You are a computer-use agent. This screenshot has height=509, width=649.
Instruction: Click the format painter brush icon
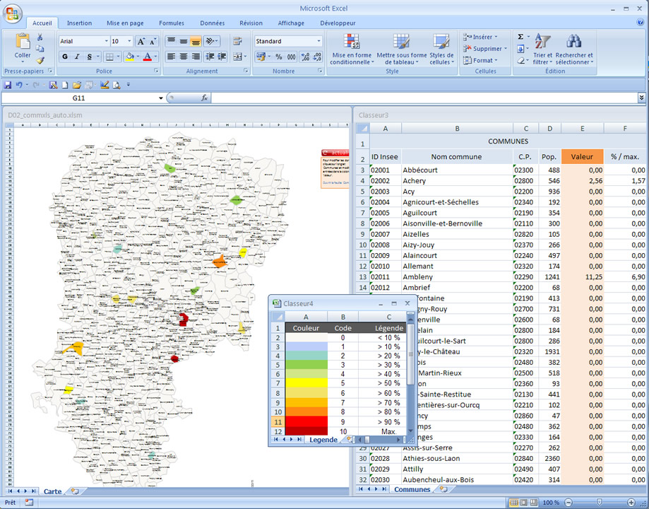pos(40,60)
